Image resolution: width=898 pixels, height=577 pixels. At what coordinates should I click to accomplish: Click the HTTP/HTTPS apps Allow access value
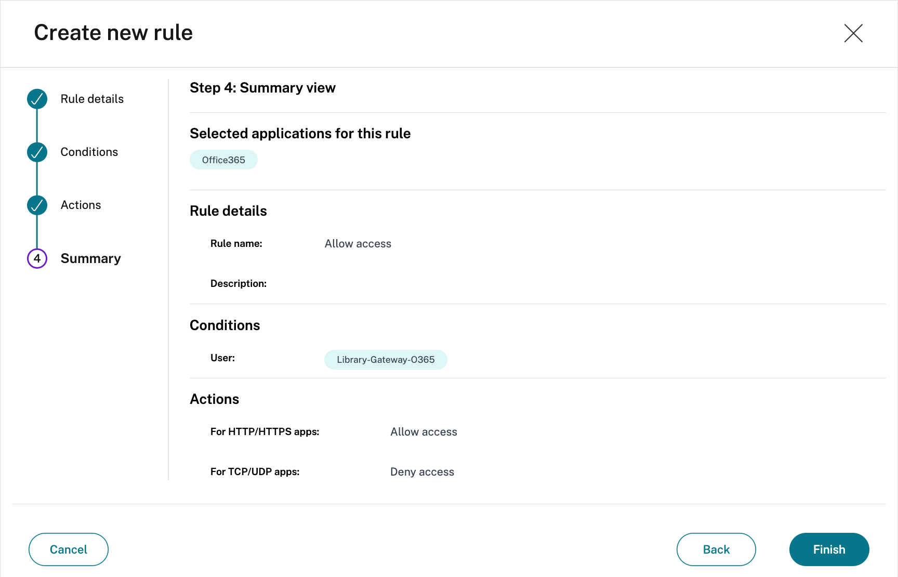tap(424, 432)
